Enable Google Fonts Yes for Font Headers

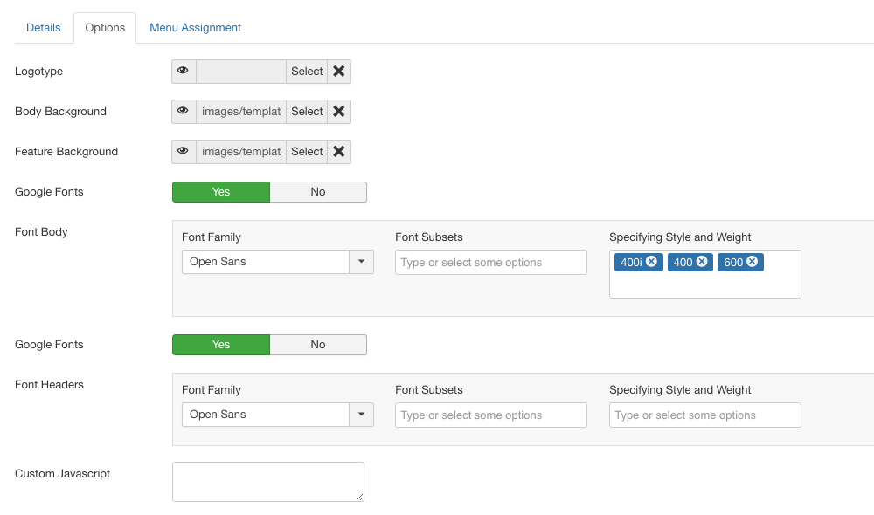point(221,345)
